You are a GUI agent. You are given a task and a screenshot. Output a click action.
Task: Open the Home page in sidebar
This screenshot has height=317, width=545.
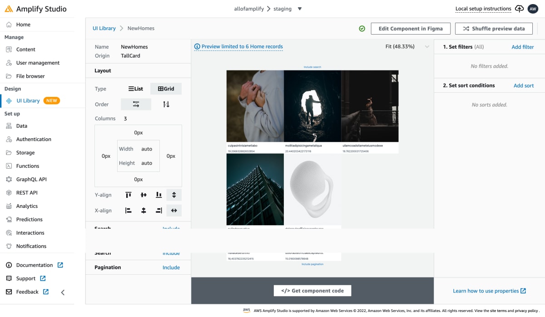tap(23, 25)
